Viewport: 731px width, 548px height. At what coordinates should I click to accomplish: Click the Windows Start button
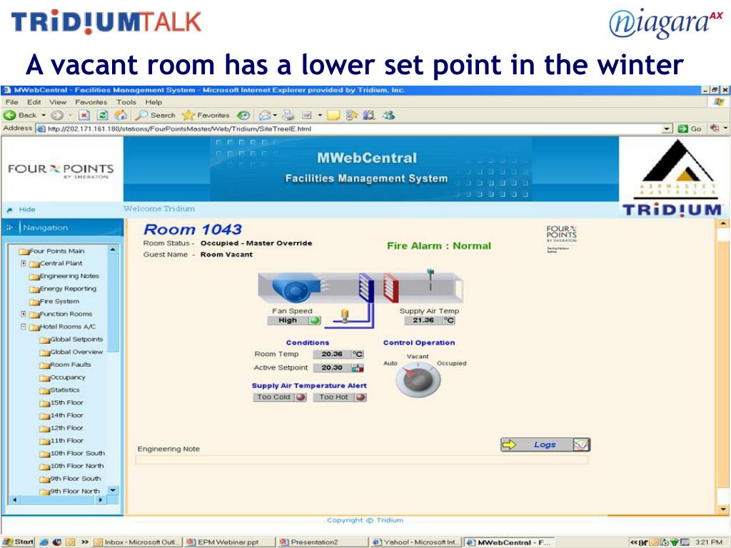[x=18, y=542]
